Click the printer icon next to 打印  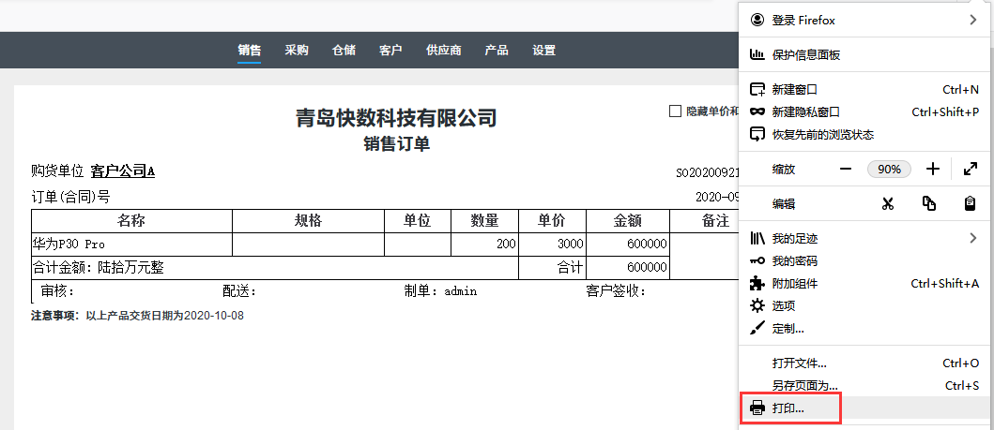pyautogui.click(x=757, y=408)
